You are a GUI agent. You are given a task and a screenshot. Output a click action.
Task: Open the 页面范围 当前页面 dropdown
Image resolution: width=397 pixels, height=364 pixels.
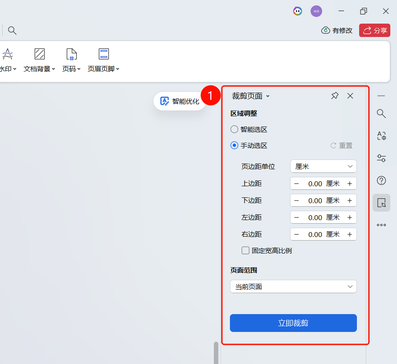click(293, 286)
